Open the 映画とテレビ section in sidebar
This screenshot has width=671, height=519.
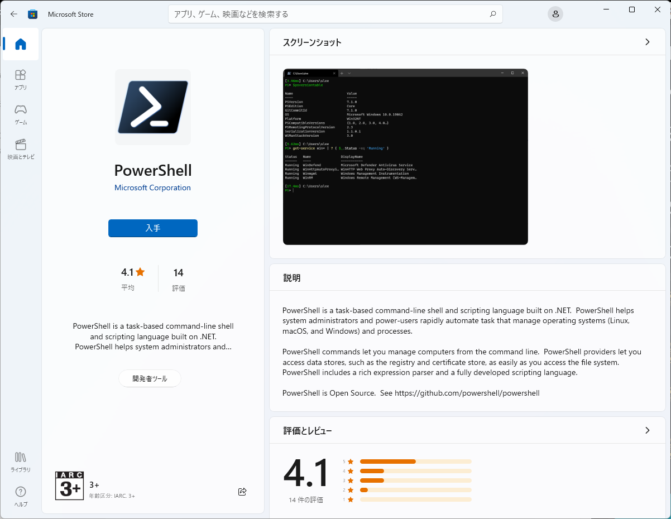(x=21, y=149)
